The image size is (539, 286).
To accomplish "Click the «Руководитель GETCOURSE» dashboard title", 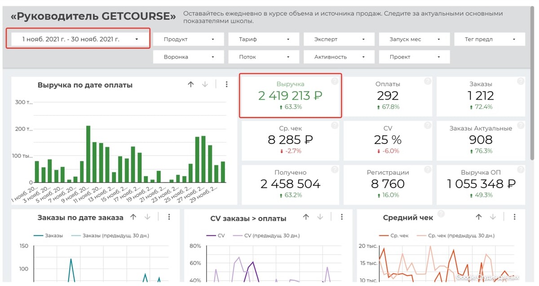I will [93, 17].
